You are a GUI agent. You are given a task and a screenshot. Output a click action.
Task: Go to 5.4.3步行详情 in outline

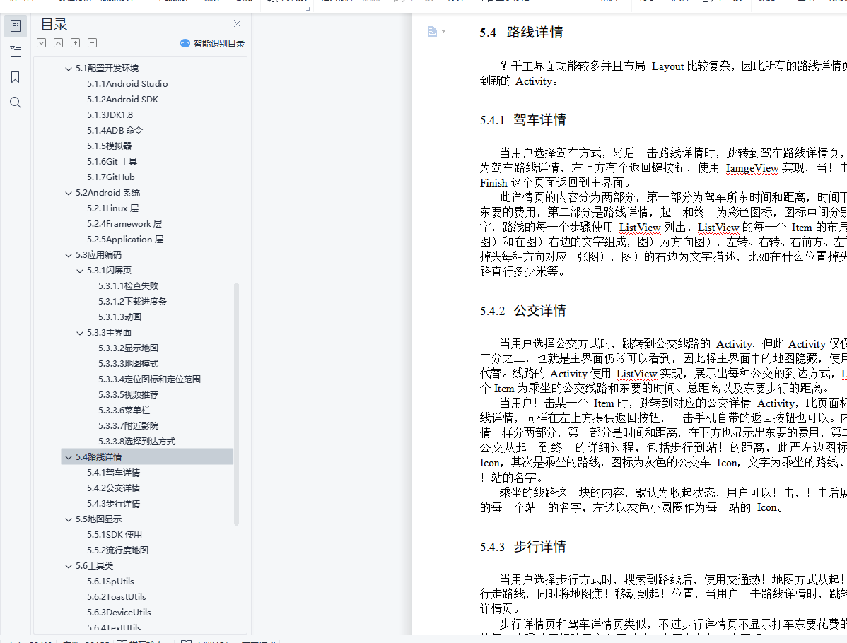tap(113, 504)
